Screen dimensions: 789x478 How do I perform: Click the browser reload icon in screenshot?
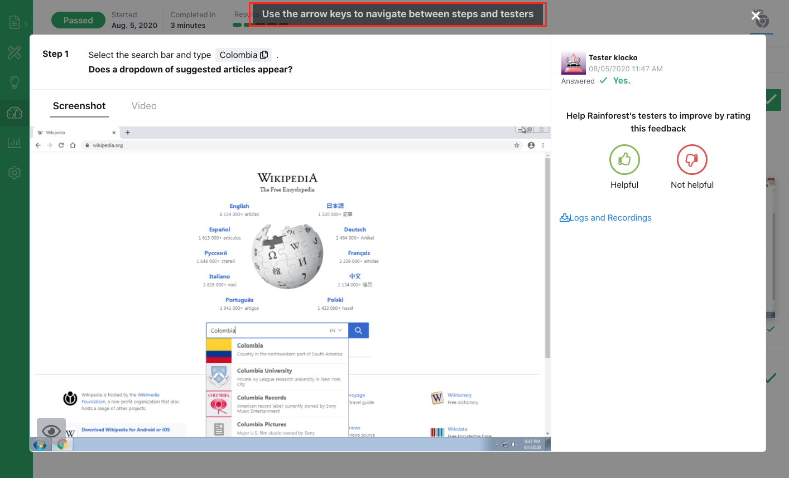pyautogui.click(x=61, y=145)
